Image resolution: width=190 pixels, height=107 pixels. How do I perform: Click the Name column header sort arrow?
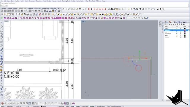[173, 26]
